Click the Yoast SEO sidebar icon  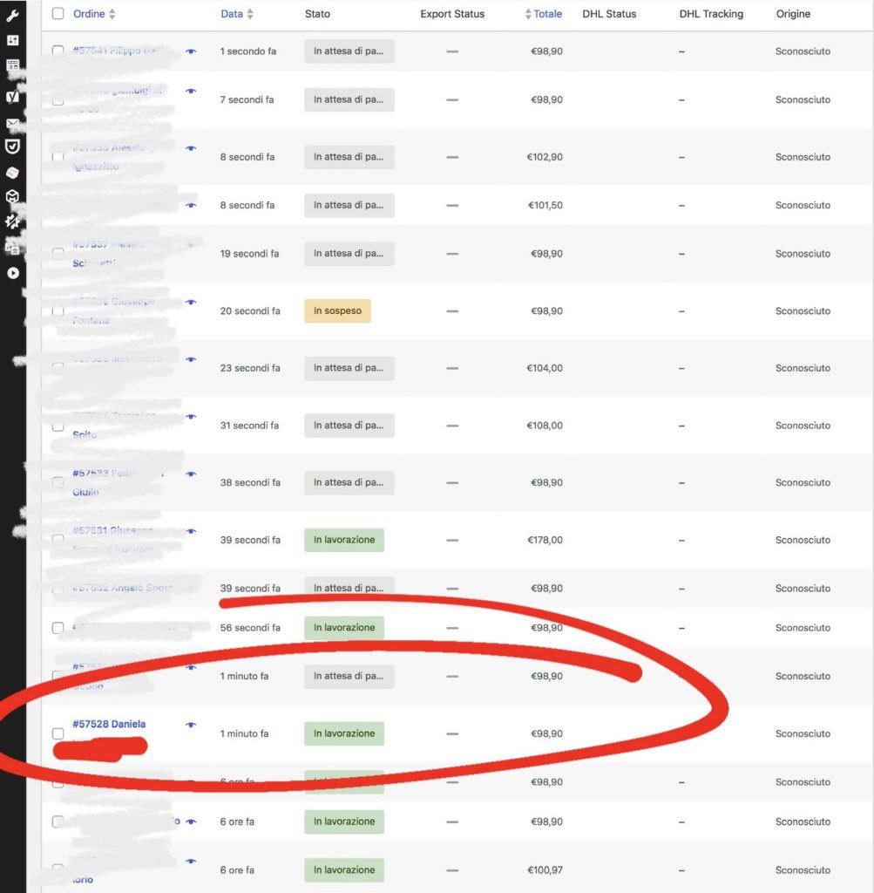pyautogui.click(x=12, y=97)
